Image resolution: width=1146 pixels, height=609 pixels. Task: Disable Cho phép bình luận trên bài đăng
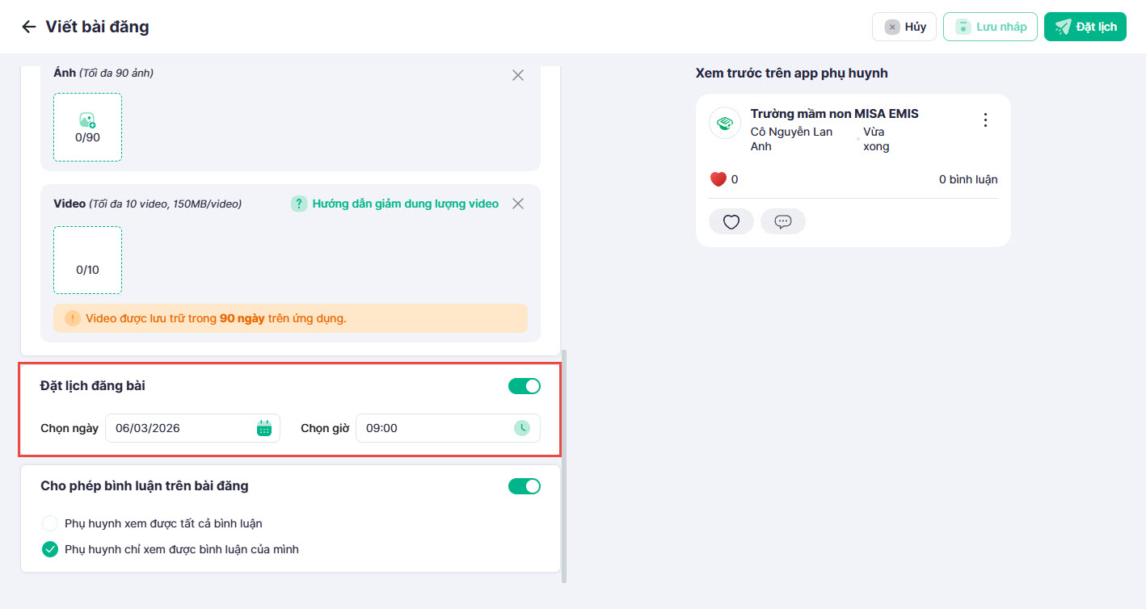[x=524, y=486]
